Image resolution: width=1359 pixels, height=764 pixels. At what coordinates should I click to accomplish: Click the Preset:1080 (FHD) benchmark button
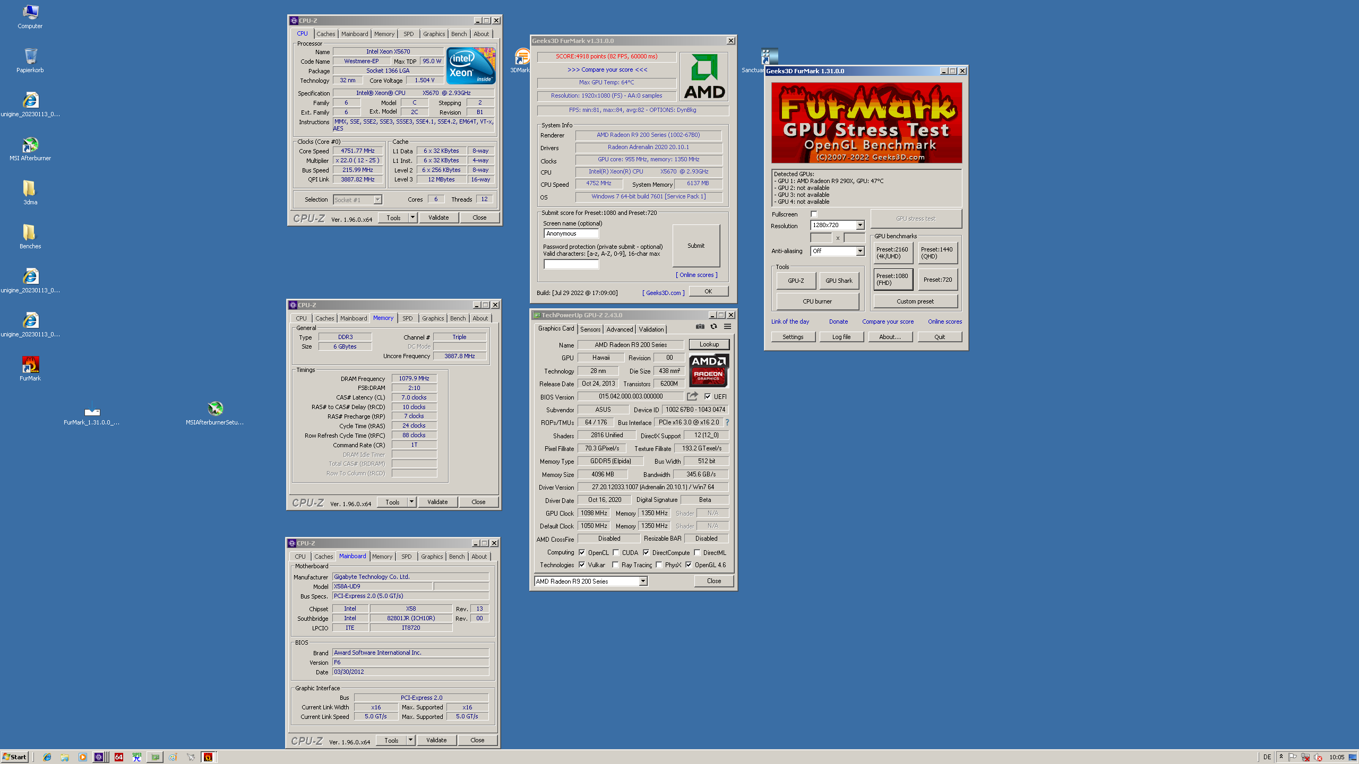pos(893,280)
